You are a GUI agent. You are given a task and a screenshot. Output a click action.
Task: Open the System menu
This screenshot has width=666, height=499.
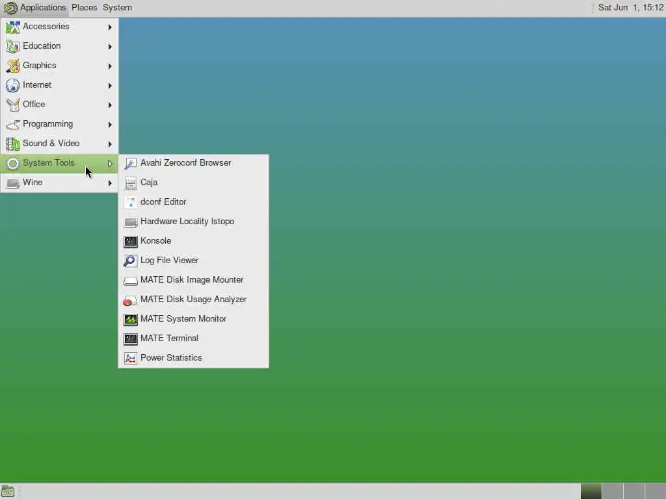(117, 8)
